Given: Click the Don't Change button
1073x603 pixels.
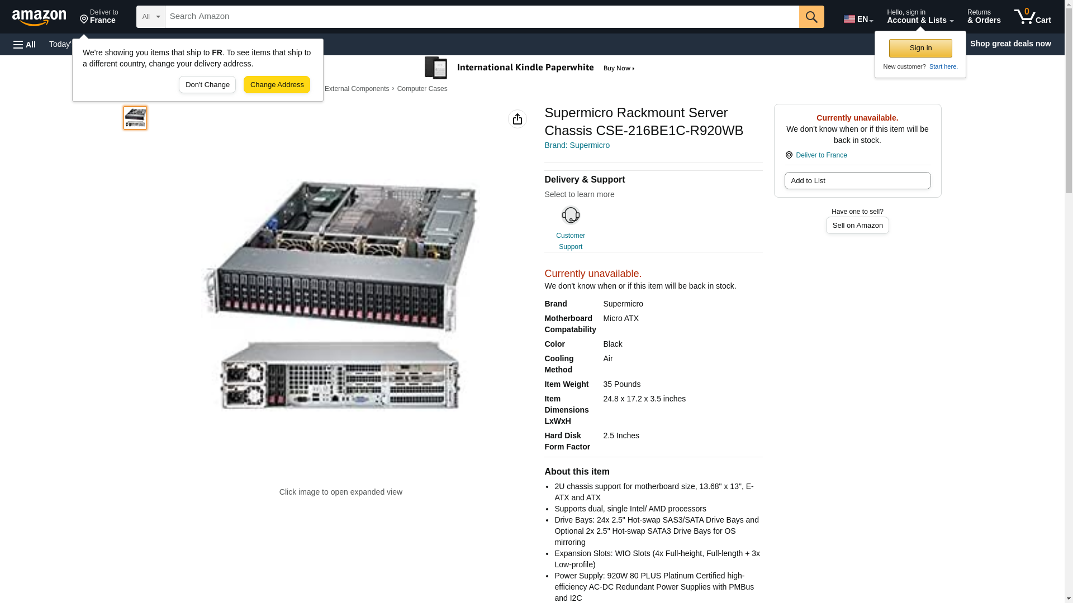Looking at the screenshot, I should [207, 85].
